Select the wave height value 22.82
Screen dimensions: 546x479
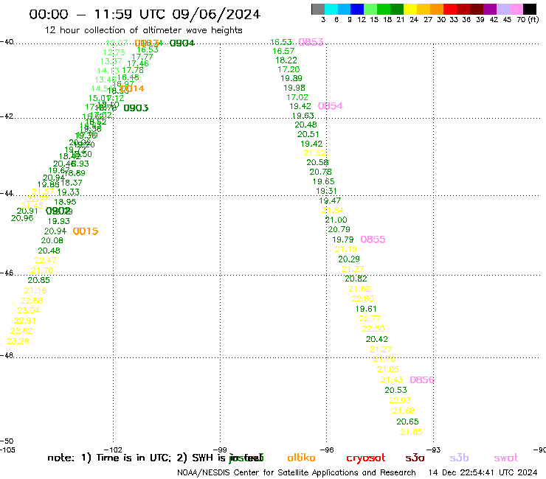coord(21,331)
